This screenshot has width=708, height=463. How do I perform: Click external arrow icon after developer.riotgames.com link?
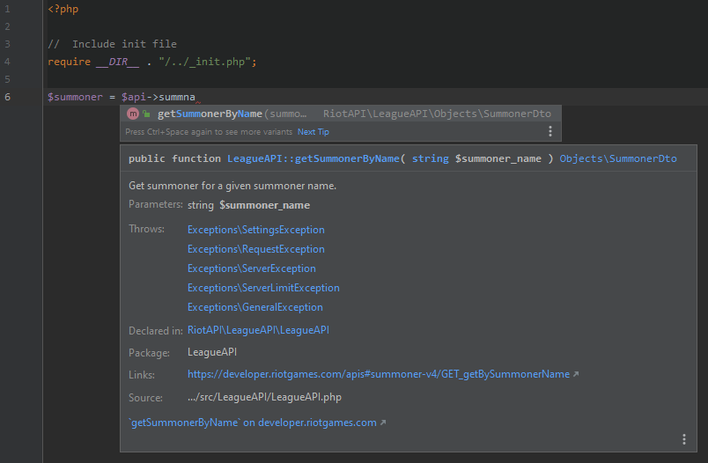[383, 423]
